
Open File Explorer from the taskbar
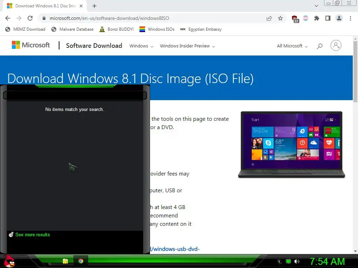pos(65,261)
